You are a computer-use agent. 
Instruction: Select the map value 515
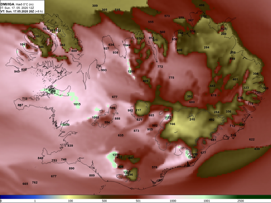(117, 10)
